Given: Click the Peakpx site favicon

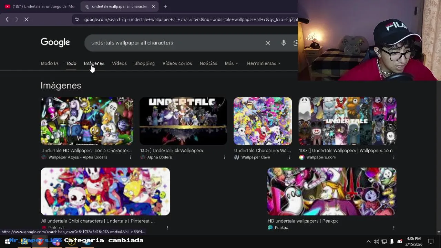Looking at the screenshot, I should tap(270, 228).
